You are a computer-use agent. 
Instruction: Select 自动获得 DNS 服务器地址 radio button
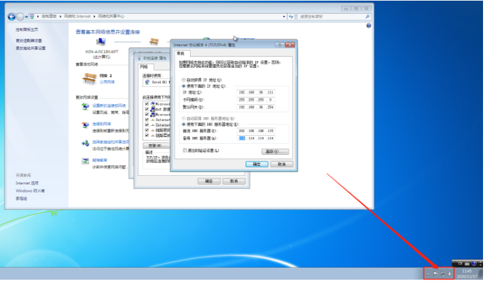point(183,119)
